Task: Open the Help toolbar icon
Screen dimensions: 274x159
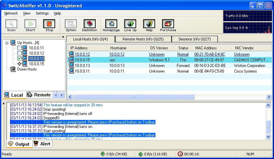Action: [x=149, y=24]
